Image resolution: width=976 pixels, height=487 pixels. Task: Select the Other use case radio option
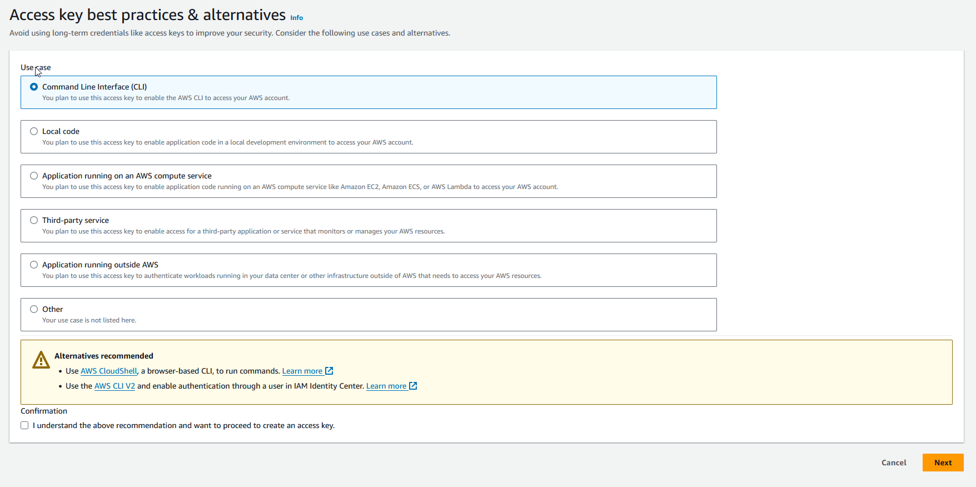34,309
